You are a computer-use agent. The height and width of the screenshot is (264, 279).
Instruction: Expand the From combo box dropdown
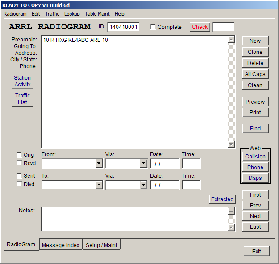pyautogui.click(x=99, y=163)
